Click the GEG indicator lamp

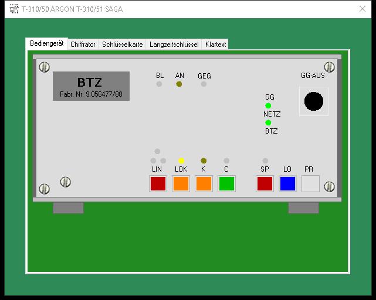click(x=204, y=84)
